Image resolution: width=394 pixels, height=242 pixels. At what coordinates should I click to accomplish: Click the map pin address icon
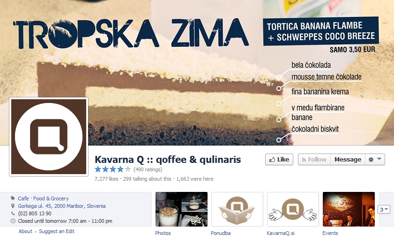tap(13, 206)
